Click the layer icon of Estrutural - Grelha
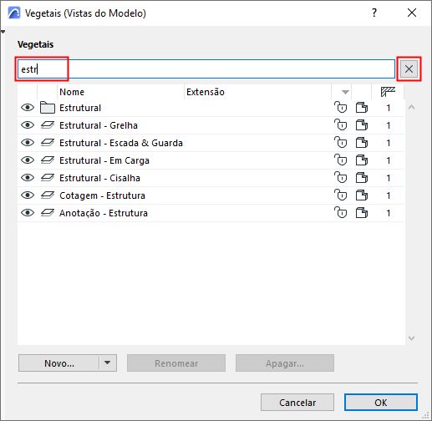This screenshot has width=432, height=421. coord(48,125)
